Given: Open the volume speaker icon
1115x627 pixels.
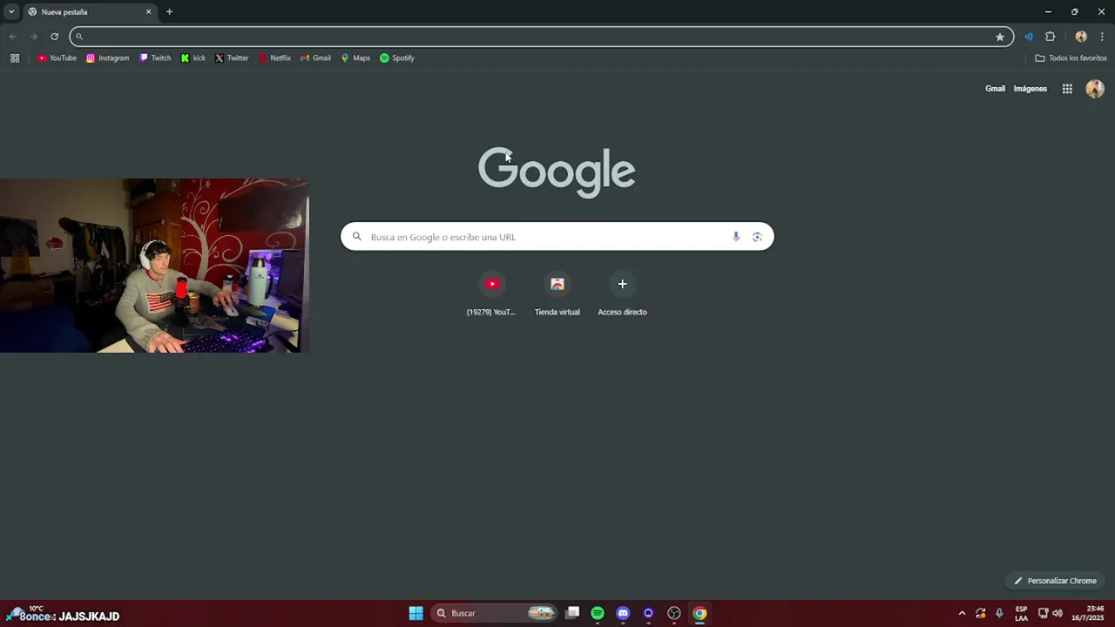Looking at the screenshot, I should (x=1058, y=613).
